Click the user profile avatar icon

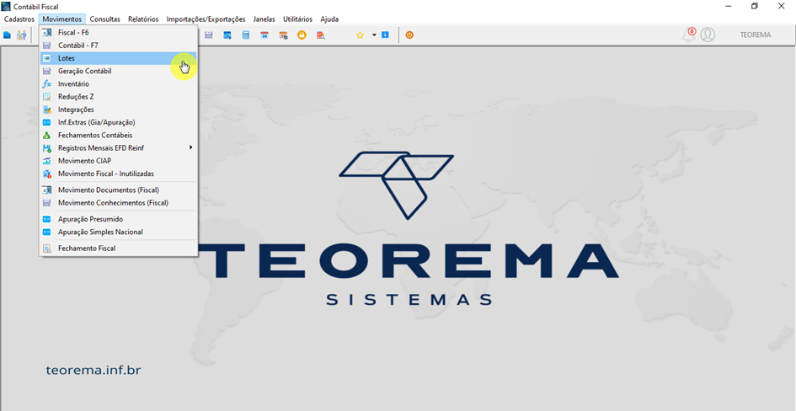pos(708,35)
